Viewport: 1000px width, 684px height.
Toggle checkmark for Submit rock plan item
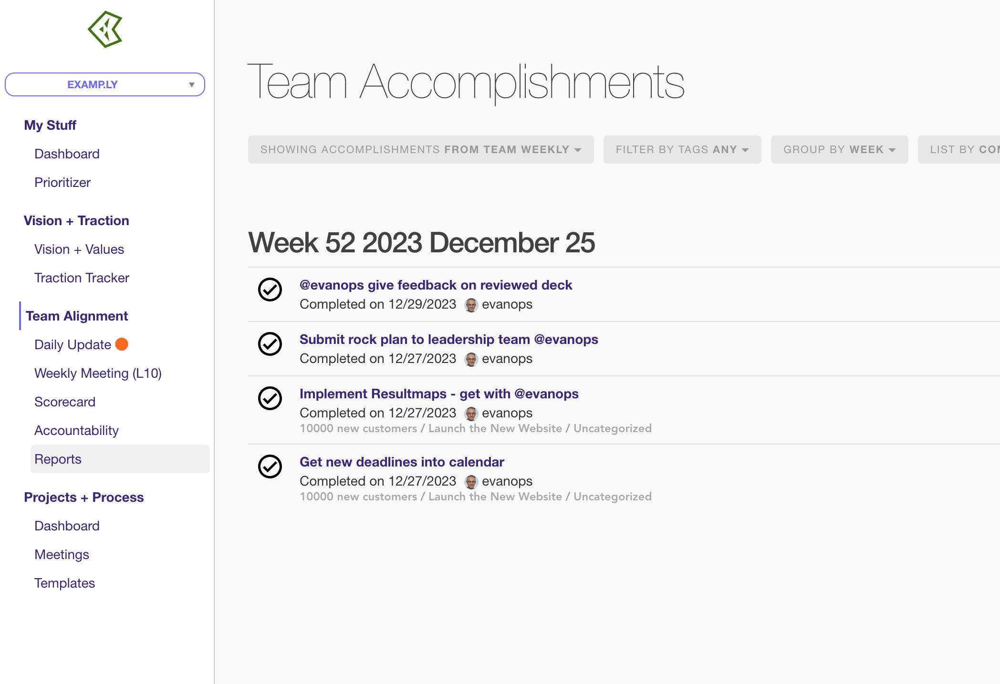click(270, 344)
